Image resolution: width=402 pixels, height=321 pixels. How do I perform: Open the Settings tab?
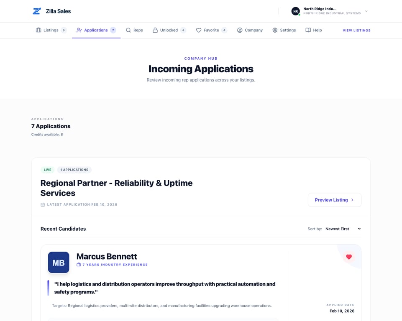click(284, 30)
